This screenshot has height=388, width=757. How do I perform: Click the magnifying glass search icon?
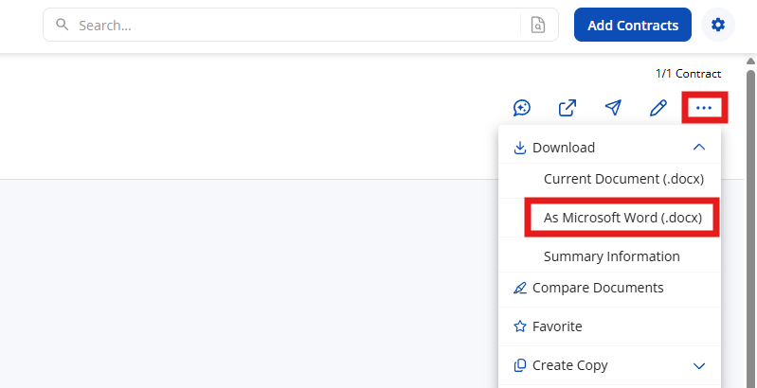point(63,26)
